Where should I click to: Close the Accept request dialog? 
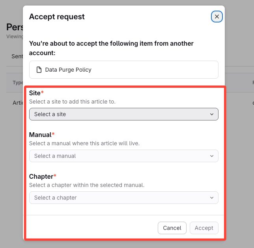tap(217, 17)
